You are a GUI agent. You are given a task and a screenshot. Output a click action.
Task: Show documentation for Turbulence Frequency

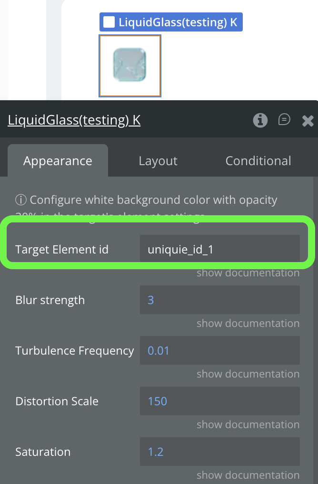coord(248,374)
